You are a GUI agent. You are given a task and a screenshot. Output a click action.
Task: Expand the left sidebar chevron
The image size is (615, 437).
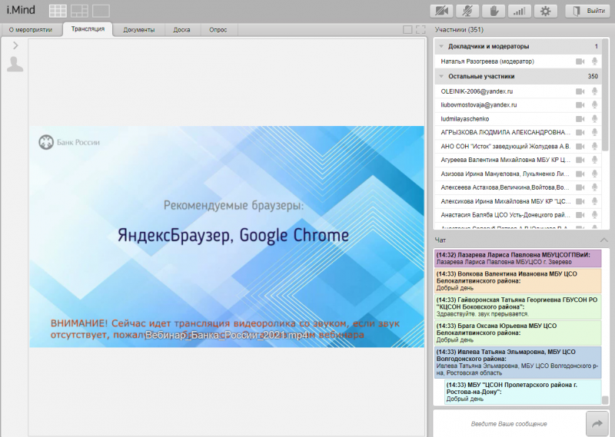click(x=15, y=45)
